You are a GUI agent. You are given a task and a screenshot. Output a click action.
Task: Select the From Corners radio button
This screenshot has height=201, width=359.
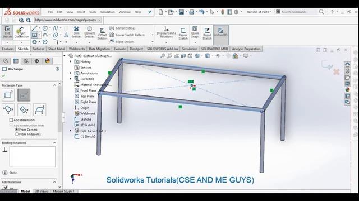(16, 130)
